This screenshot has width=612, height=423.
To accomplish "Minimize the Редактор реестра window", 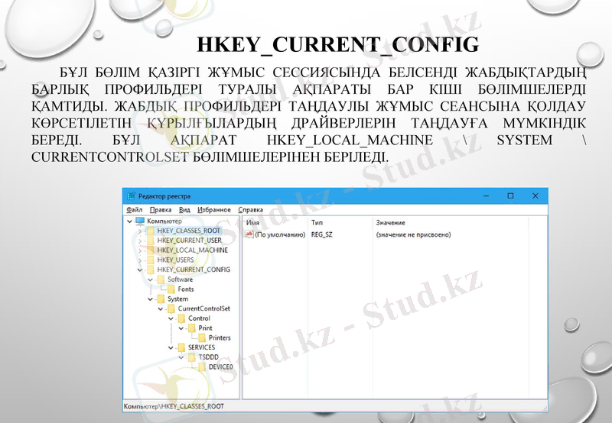I will click(486, 196).
